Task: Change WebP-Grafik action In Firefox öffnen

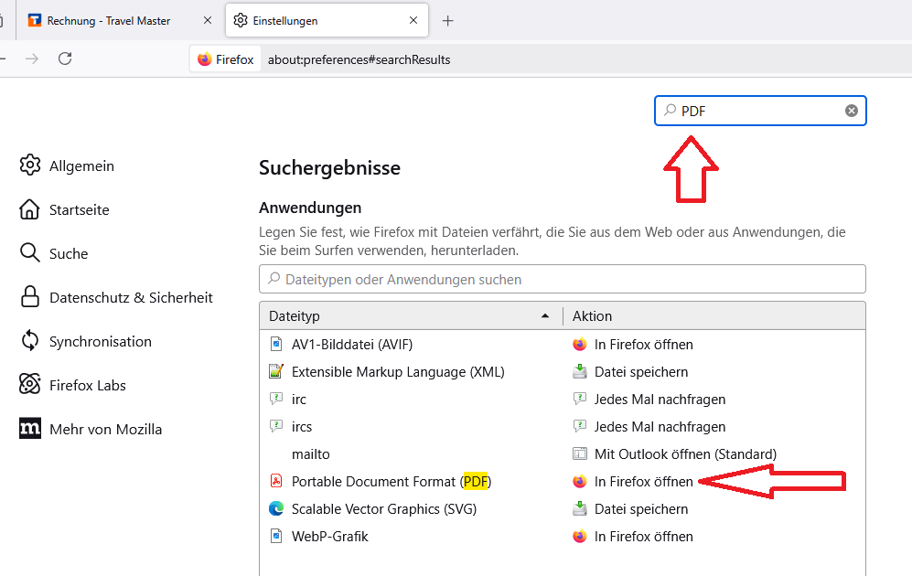Action: pos(714,536)
